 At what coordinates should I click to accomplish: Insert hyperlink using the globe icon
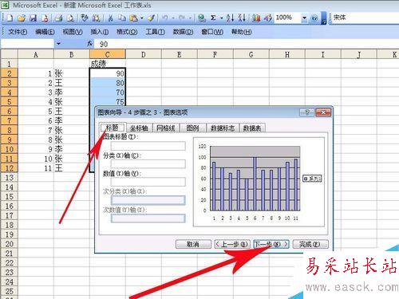[x=202, y=18]
